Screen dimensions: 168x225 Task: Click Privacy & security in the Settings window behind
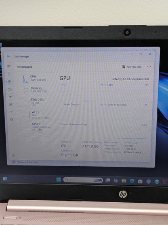(28, 162)
